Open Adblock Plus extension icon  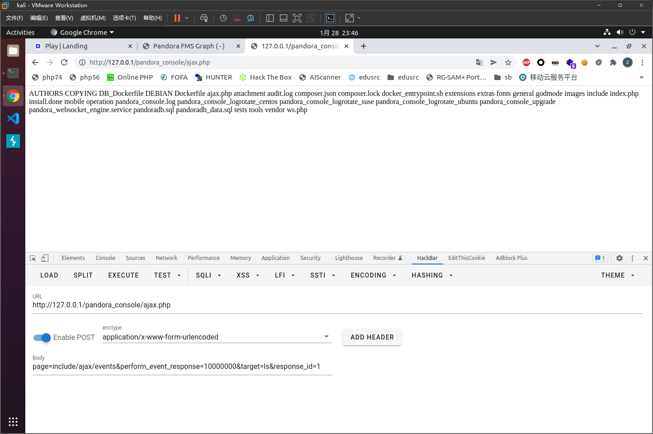pyautogui.click(x=526, y=62)
